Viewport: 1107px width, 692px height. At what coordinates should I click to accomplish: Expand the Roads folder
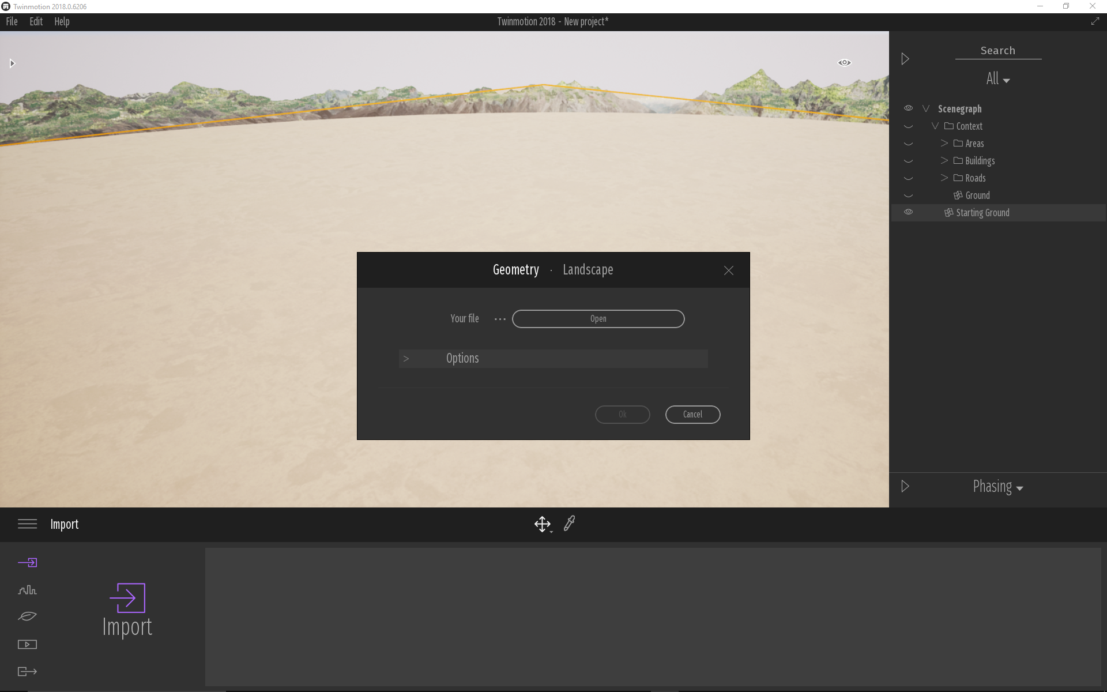point(944,178)
